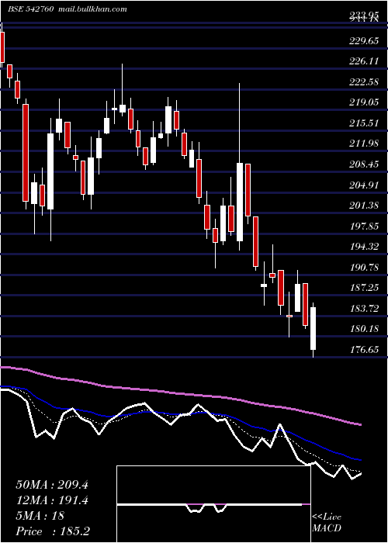Click the 180.18 price level label

[364, 329]
